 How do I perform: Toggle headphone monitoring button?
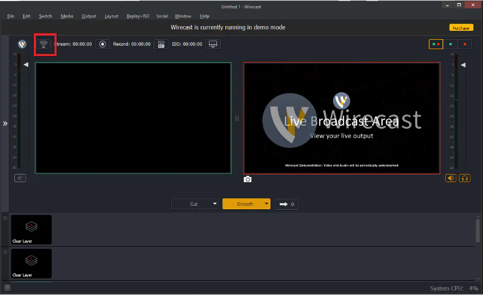tap(465, 178)
